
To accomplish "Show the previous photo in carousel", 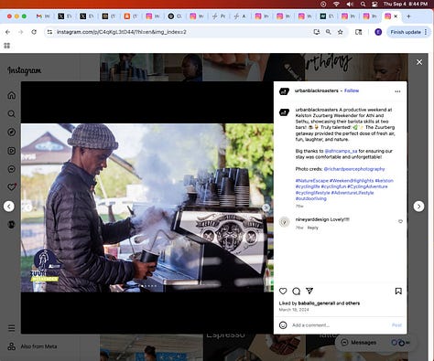I will coord(28,207).
